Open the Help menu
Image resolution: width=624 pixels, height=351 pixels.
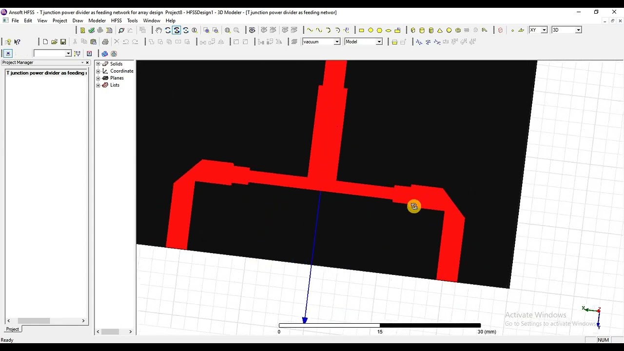(171, 21)
